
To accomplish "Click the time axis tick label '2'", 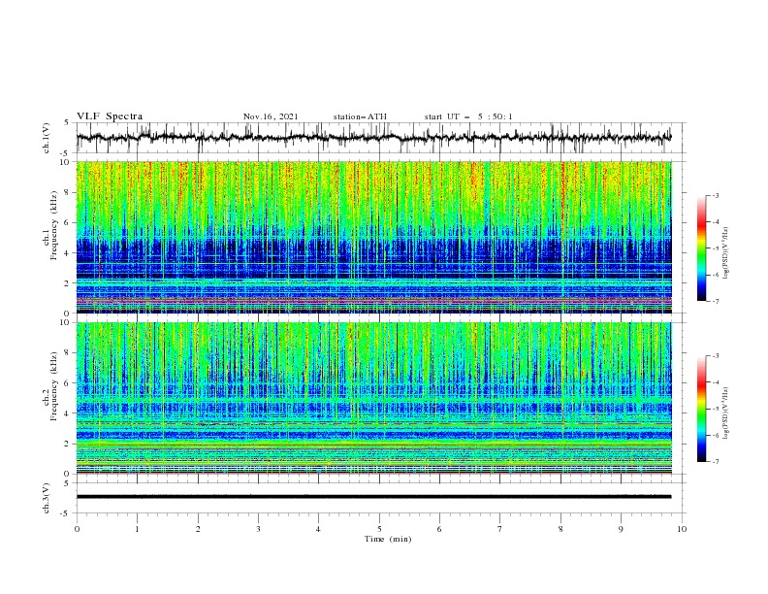I will pos(198,529).
